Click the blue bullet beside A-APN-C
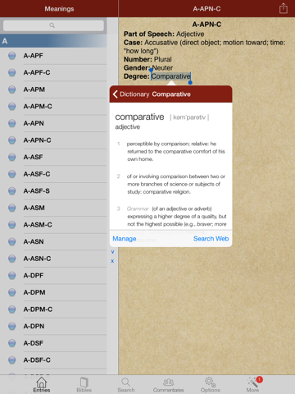The height and width of the screenshot is (394, 295). 12,140
